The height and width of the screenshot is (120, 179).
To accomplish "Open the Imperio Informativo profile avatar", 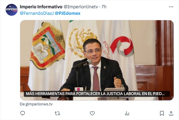I will (x=11, y=10).
